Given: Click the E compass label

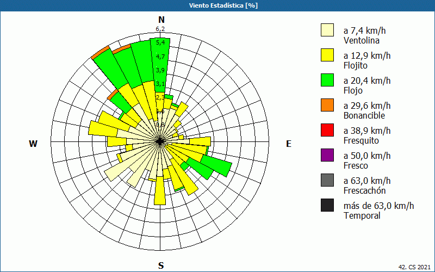Looking at the screenshot, I should [289, 144].
